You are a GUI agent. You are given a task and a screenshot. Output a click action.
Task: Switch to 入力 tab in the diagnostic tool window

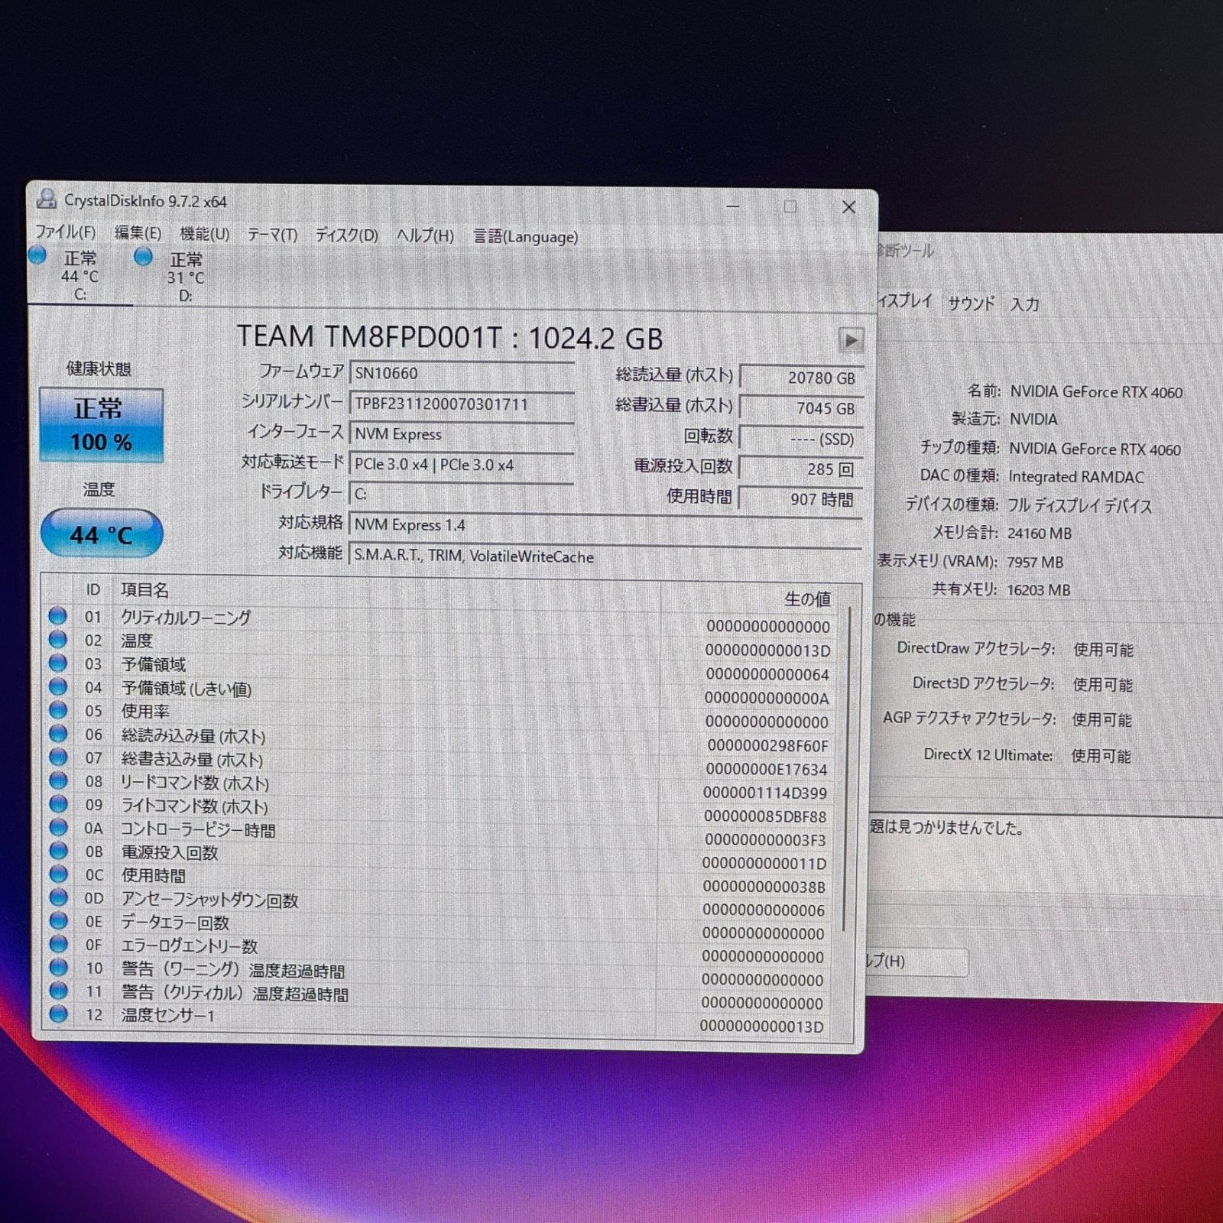point(1024,304)
